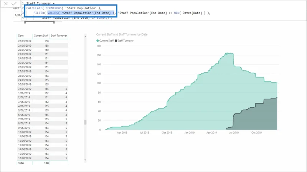Screen dimensions: 307x172
Task: Click Staff Turnover value for 31/05/2019
Action: [66, 89]
